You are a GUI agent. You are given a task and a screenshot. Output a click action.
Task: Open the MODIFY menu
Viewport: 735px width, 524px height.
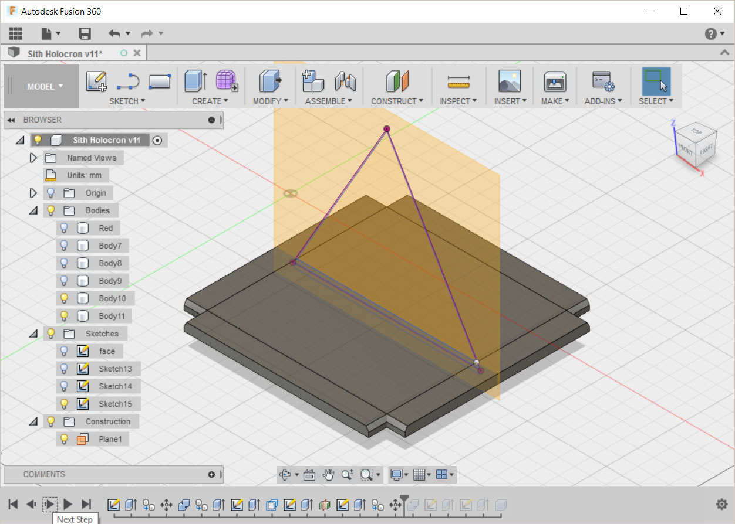[x=270, y=101]
